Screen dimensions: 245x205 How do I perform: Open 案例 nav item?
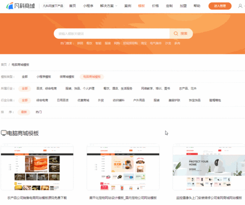pyautogui.click(x=128, y=6)
